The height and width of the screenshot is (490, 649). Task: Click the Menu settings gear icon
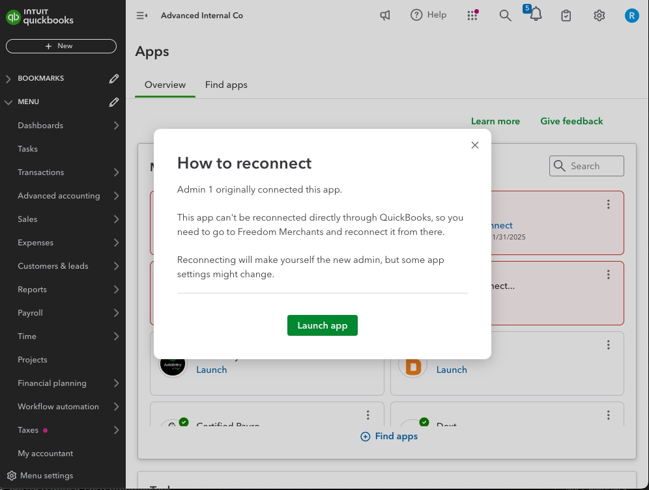(x=12, y=476)
